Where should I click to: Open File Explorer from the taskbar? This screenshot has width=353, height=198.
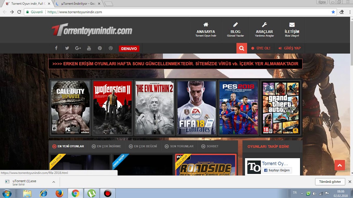pos(27,194)
